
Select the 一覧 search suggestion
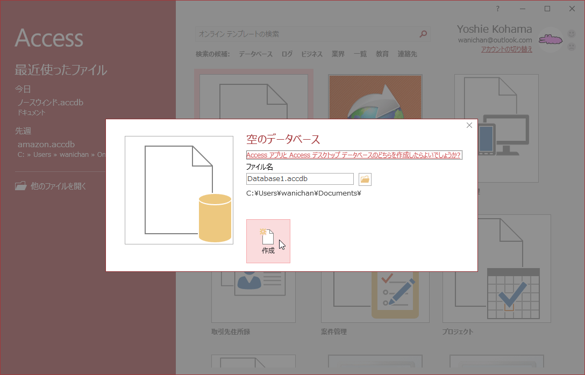(x=360, y=54)
